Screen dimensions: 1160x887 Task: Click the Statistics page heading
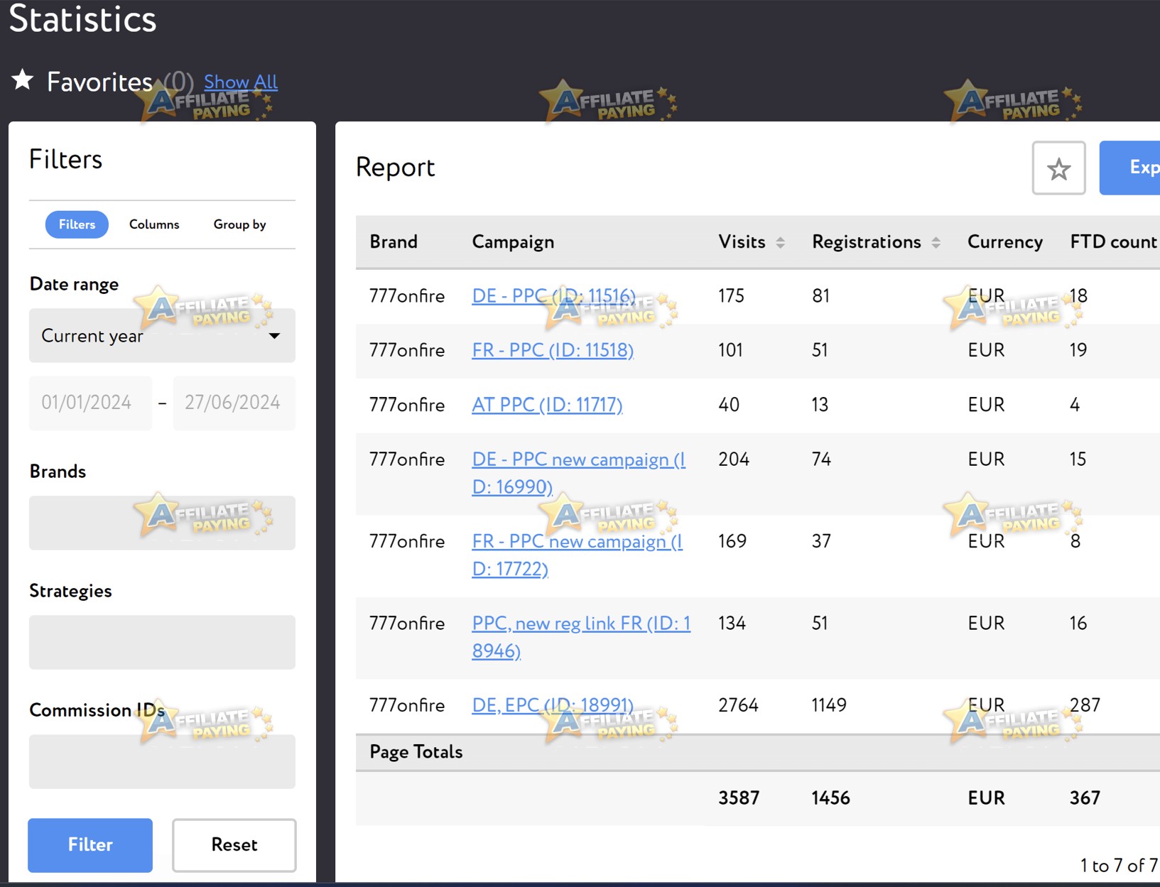[x=82, y=18]
